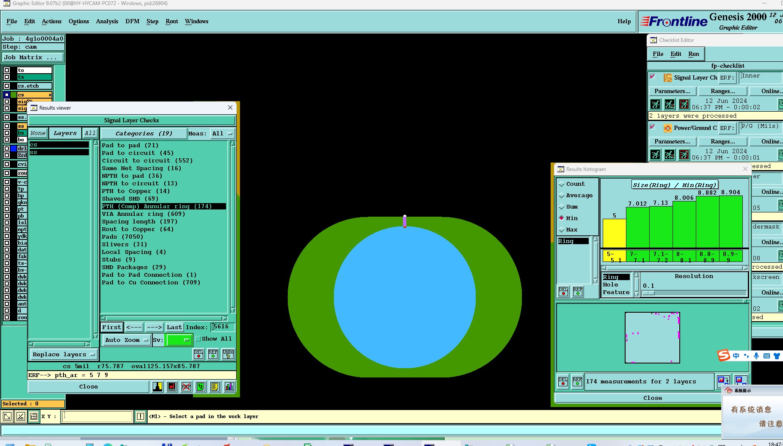Open the Auto Zoom dropdown
The image size is (783, 446).
pyautogui.click(x=127, y=340)
